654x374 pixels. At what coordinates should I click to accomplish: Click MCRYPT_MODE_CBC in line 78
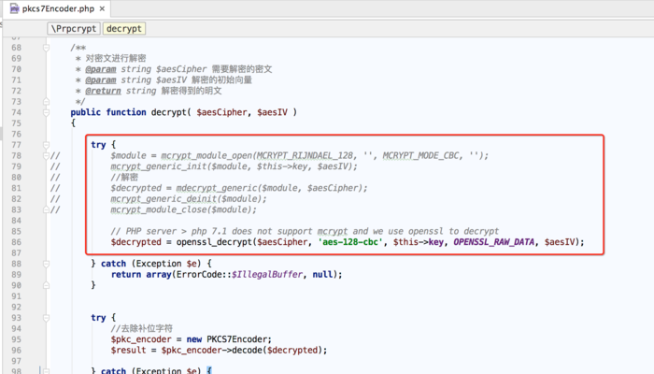click(x=420, y=156)
